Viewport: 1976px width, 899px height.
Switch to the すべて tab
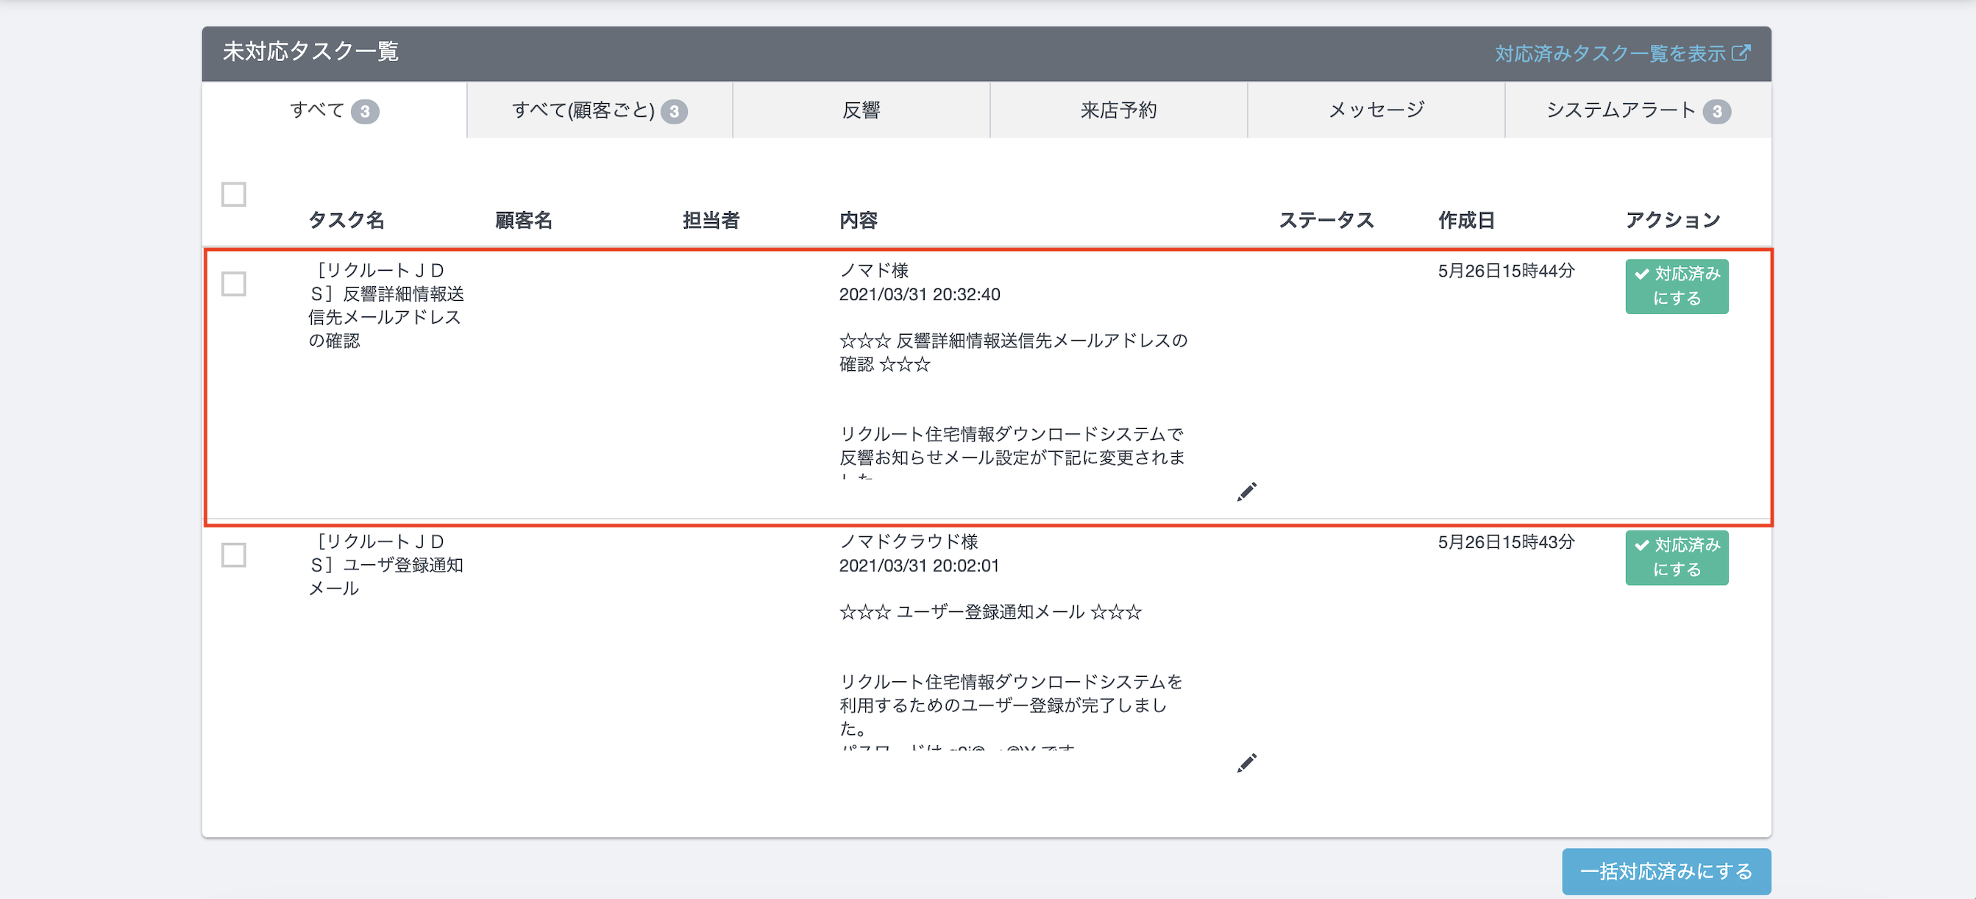335,110
